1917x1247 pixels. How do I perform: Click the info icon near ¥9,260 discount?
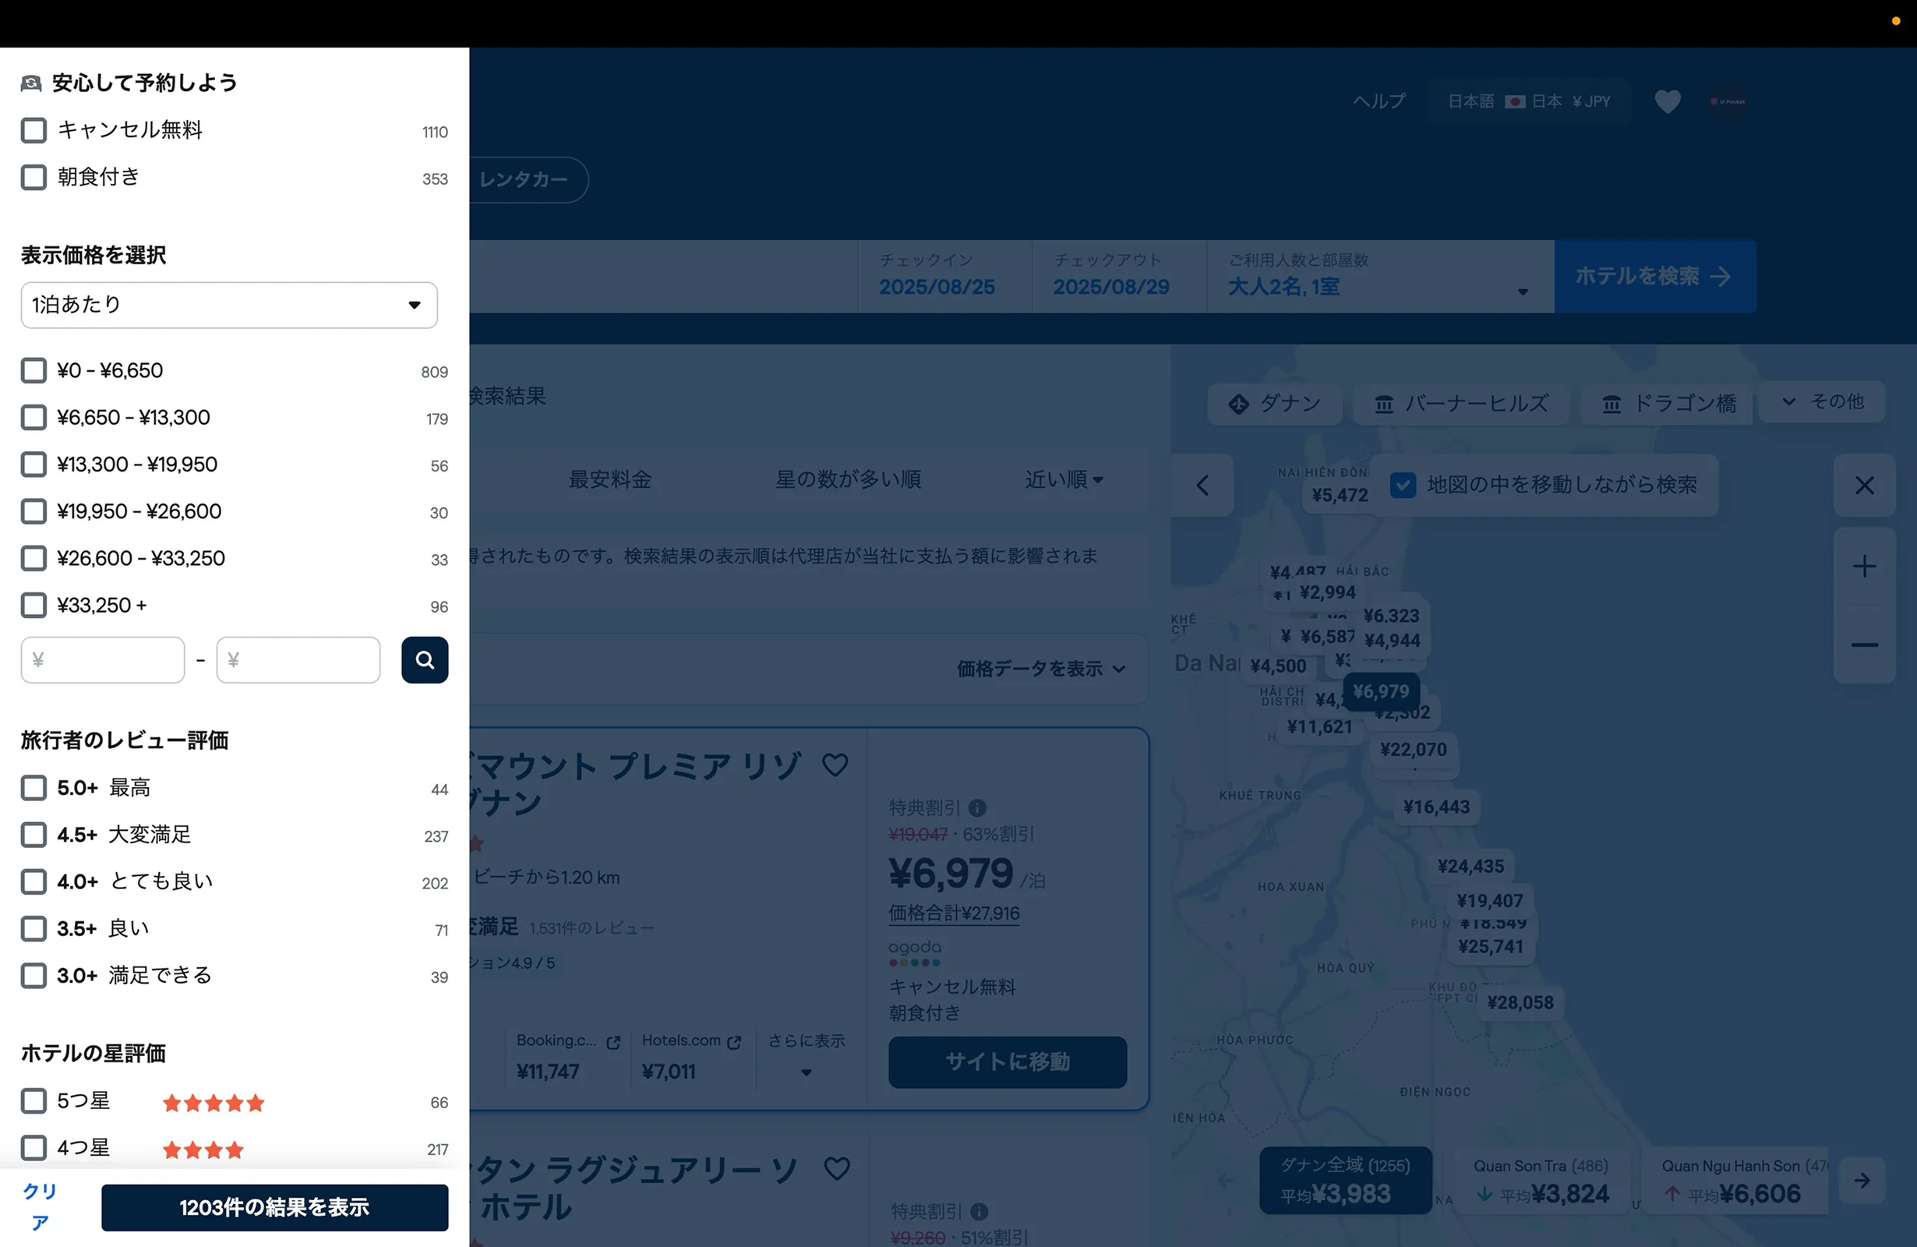click(x=979, y=1212)
